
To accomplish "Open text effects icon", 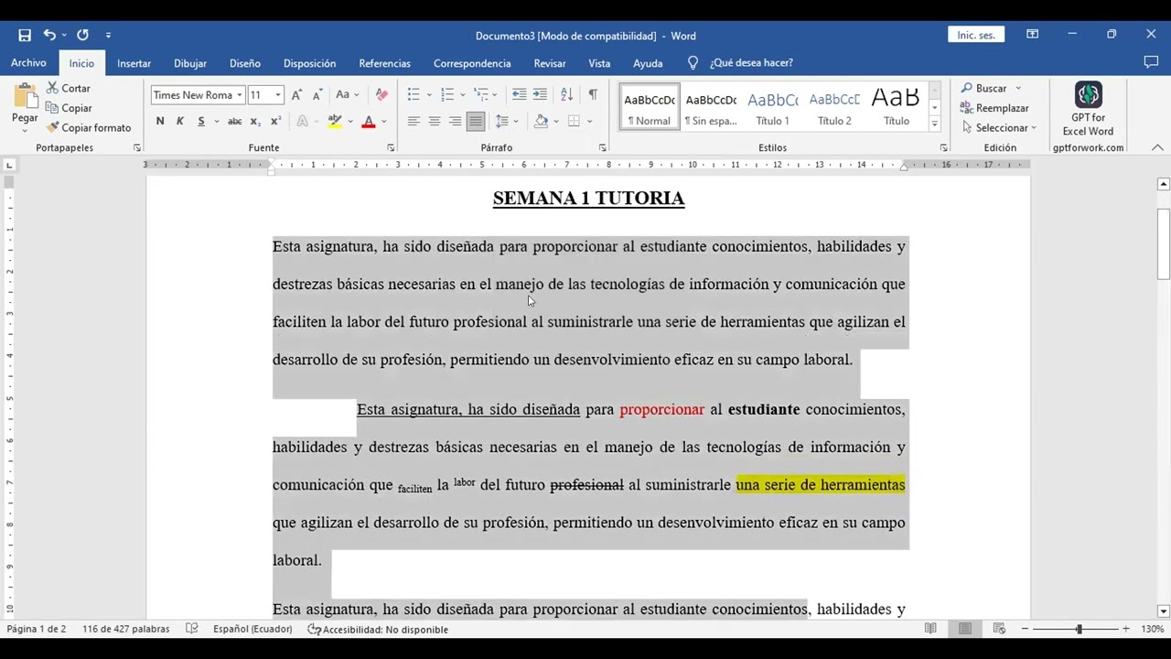I will pyautogui.click(x=303, y=121).
